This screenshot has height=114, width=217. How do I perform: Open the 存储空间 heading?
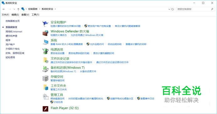point(57,77)
